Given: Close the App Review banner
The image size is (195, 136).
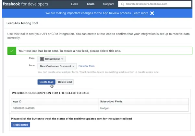Looking at the screenshot, I should pyautogui.click(x=152, y=13).
